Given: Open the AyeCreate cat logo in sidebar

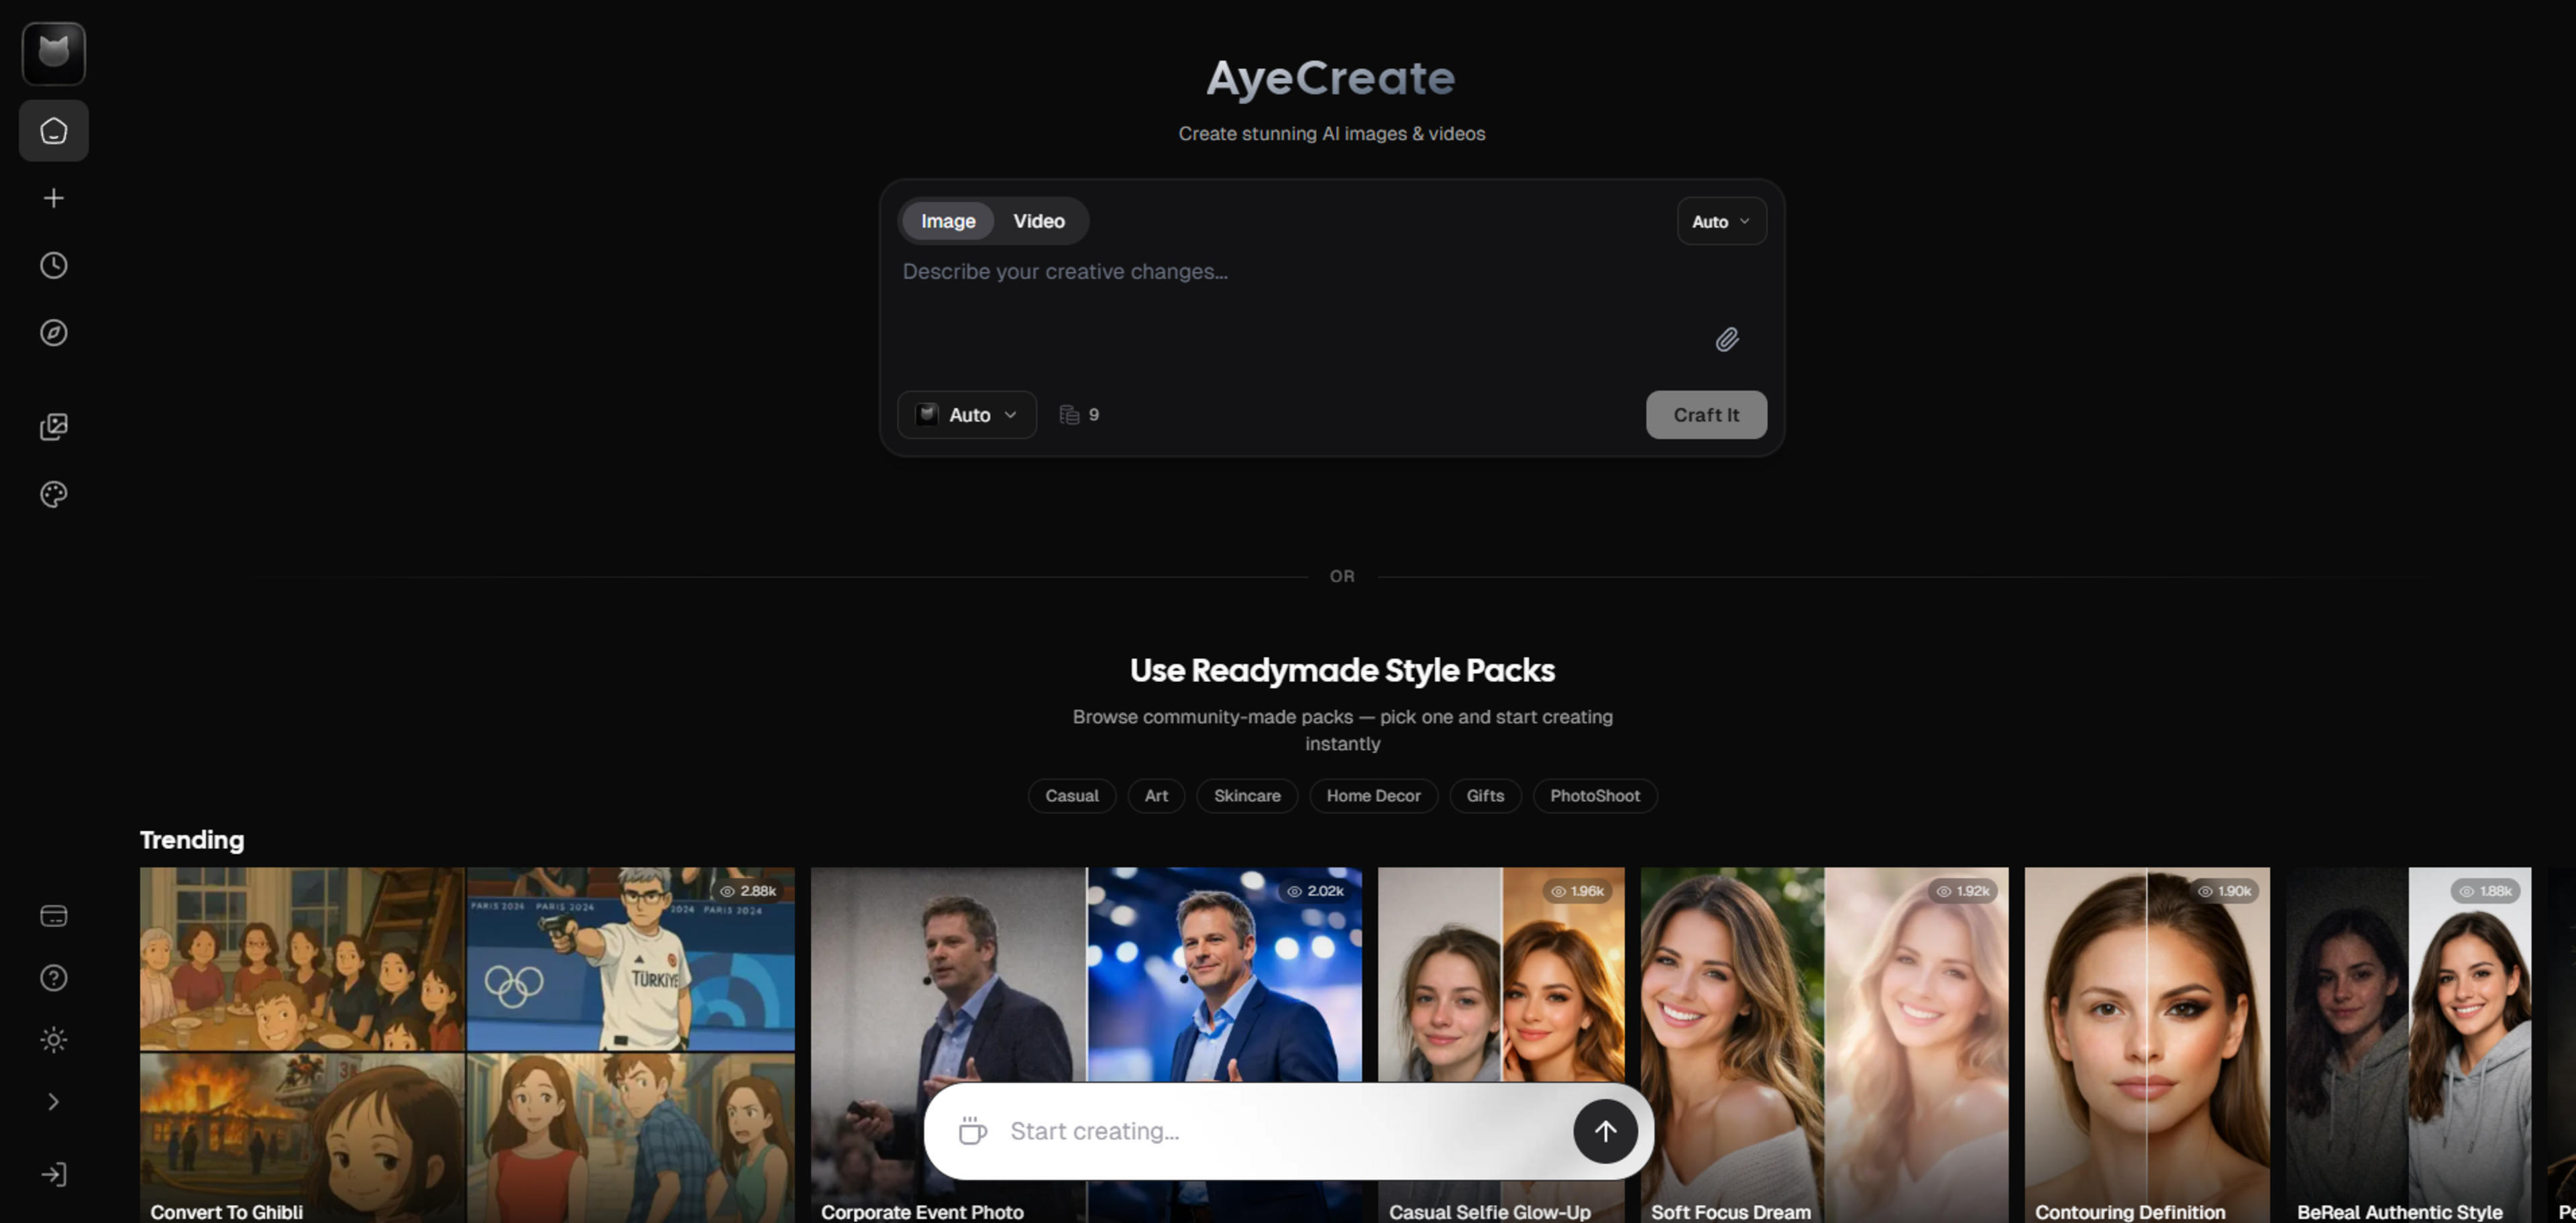Looking at the screenshot, I should pyautogui.click(x=54, y=53).
